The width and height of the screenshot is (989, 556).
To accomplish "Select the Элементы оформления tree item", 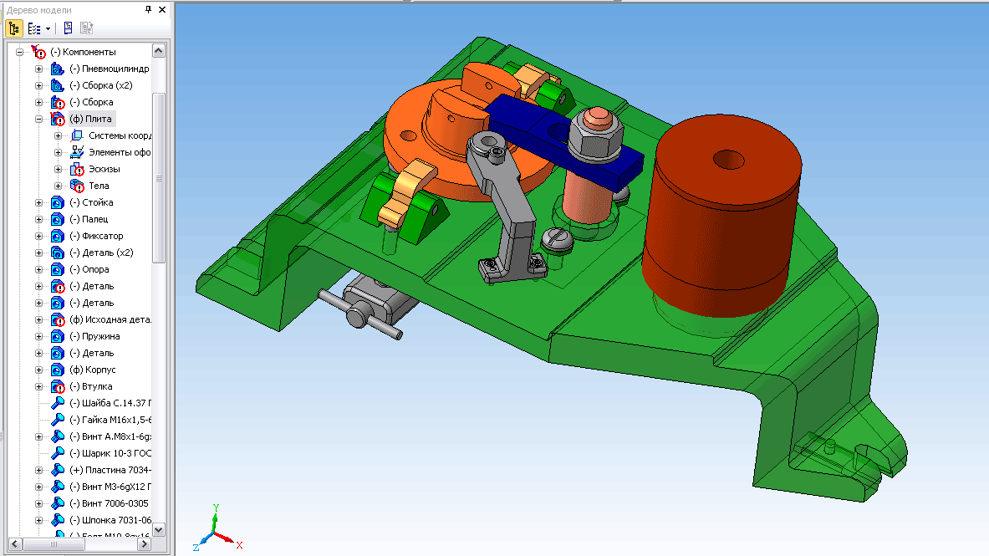I will [120, 152].
